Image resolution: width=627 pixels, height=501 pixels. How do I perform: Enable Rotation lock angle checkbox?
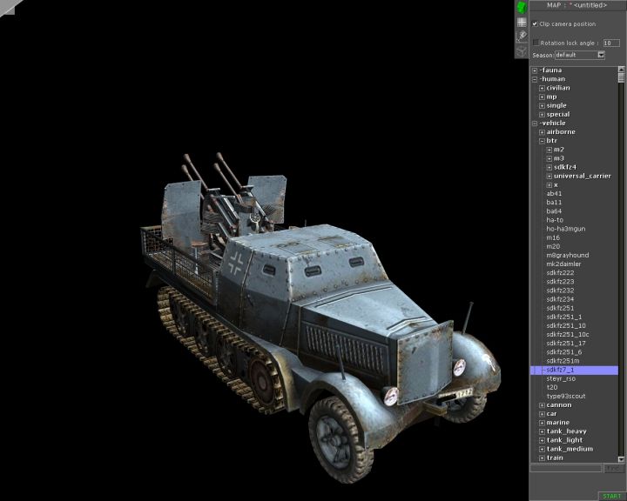(536, 42)
